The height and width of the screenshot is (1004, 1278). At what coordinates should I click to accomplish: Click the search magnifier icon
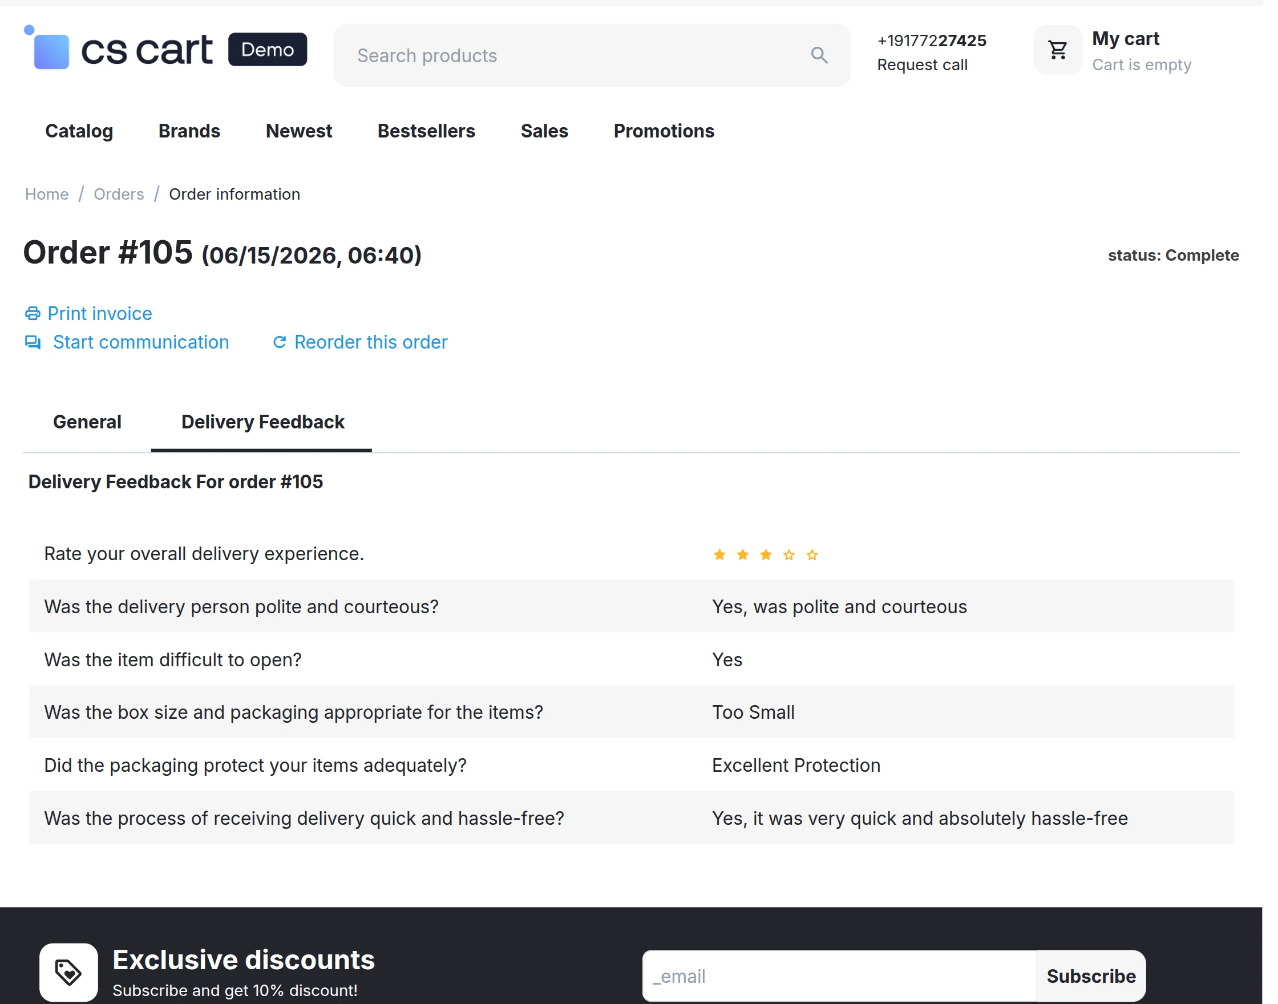(x=819, y=55)
